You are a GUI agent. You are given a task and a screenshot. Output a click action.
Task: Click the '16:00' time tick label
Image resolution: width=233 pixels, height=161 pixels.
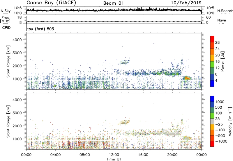tap(143, 155)
